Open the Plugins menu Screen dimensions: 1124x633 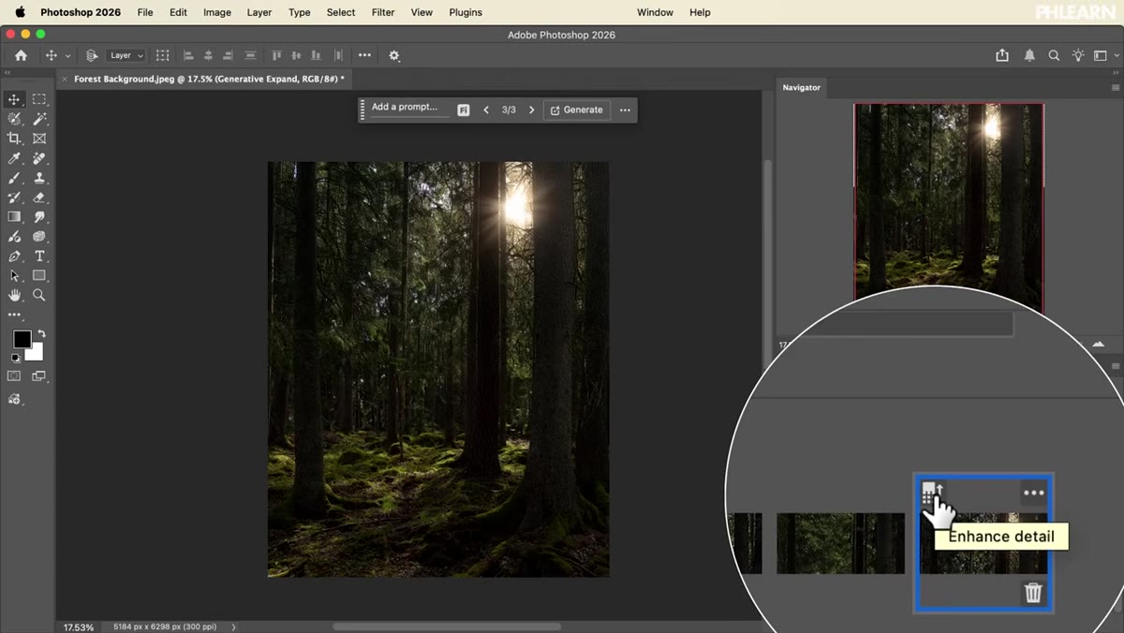[466, 12]
